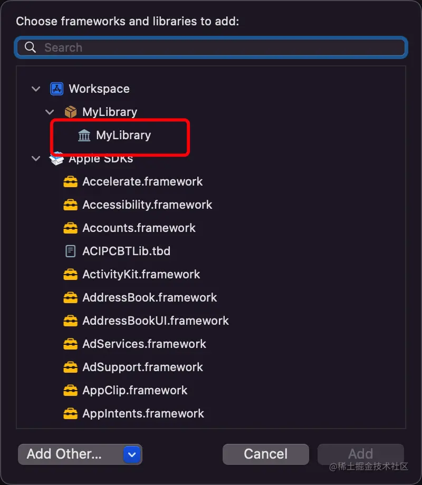This screenshot has width=422, height=485.
Task: Click the Apple SDKs stacked box icon
Action: (x=56, y=159)
